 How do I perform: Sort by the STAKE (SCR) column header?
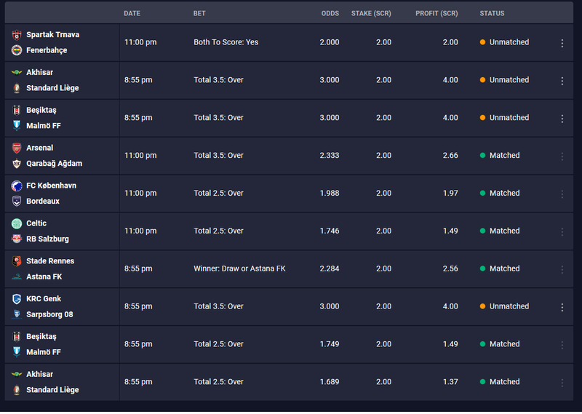(x=371, y=13)
